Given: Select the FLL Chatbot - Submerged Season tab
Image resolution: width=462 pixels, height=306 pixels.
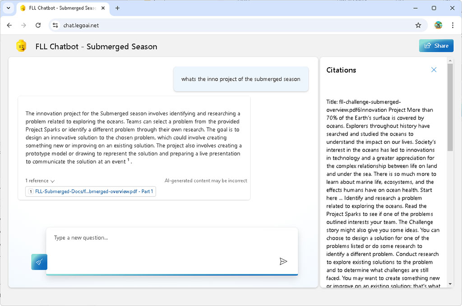Looking at the screenshot, I should tap(62, 8).
